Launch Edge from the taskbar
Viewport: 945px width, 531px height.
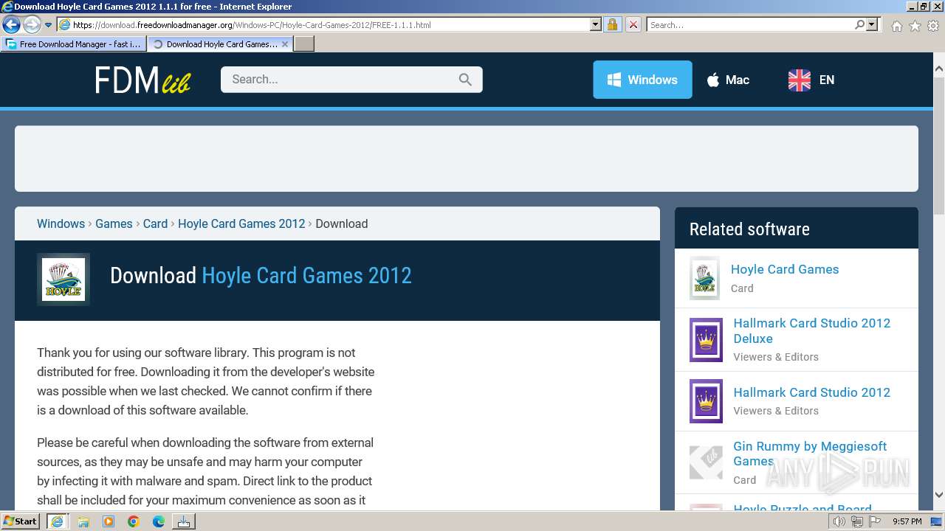[159, 521]
